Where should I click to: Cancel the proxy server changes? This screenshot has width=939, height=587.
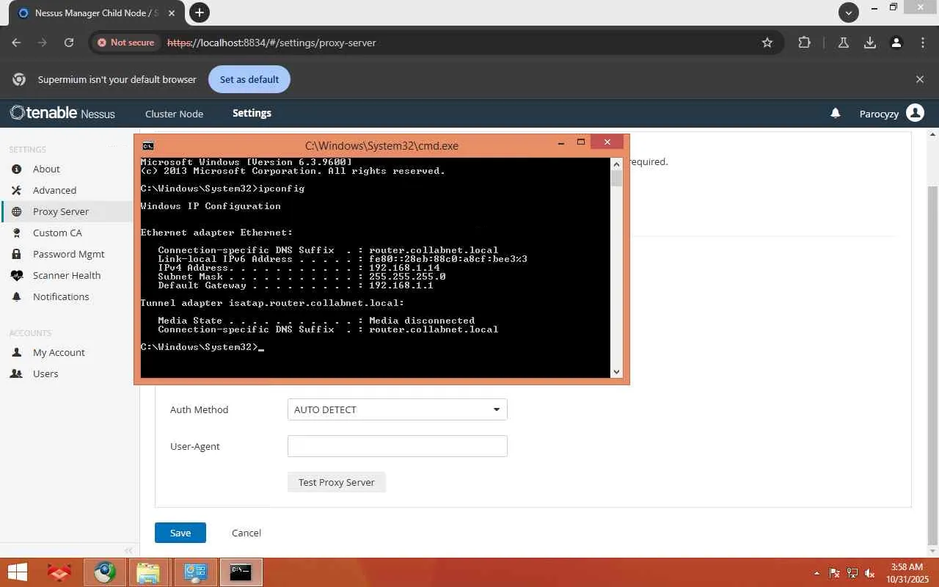[x=246, y=533]
